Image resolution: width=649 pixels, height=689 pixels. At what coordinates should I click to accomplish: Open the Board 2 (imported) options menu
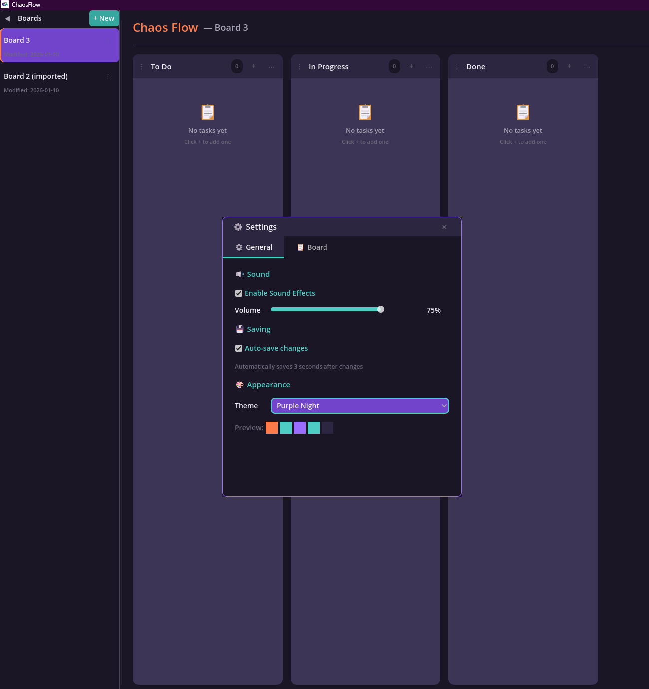tap(108, 76)
